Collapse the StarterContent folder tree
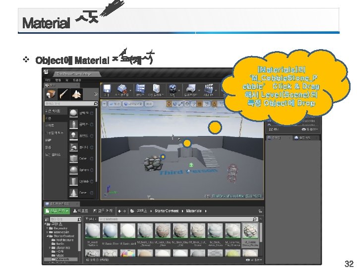The image size is (357, 268). [x=48, y=236]
